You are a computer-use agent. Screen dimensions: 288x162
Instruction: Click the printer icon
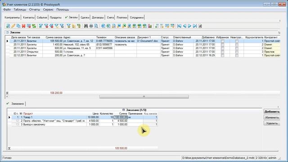coord(91,26)
